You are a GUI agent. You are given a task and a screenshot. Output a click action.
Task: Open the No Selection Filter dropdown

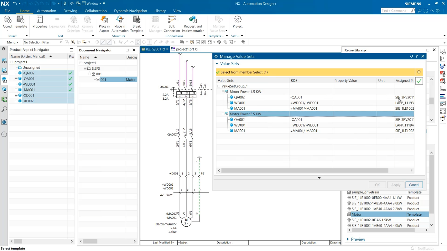click(43, 42)
